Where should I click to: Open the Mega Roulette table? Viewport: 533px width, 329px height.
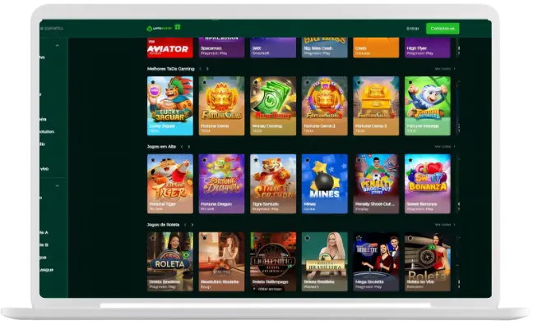(376, 262)
